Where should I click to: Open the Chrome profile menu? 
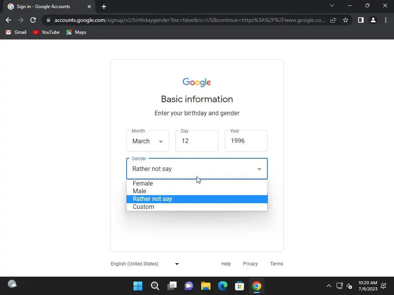(373, 20)
